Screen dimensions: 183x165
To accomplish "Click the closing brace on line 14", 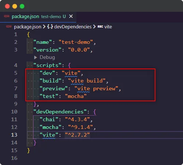I will coord(35,143).
